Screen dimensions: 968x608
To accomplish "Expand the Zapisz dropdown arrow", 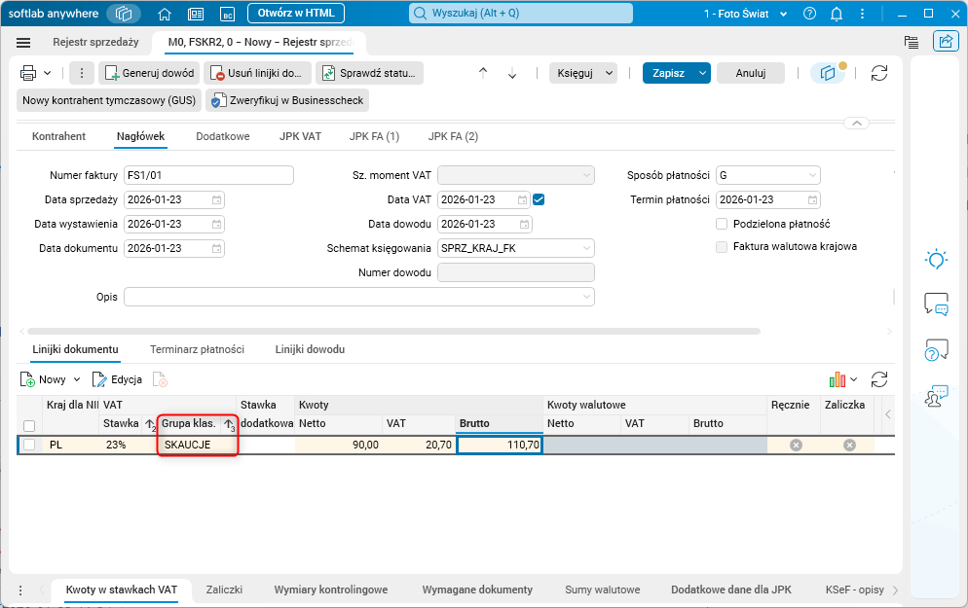I will click(702, 73).
